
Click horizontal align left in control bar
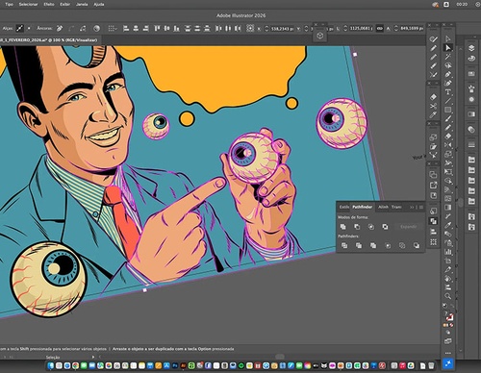pyautogui.click(x=126, y=29)
